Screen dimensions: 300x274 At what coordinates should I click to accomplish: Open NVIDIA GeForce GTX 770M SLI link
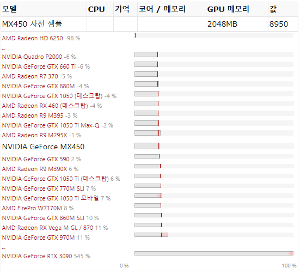tap(43, 188)
